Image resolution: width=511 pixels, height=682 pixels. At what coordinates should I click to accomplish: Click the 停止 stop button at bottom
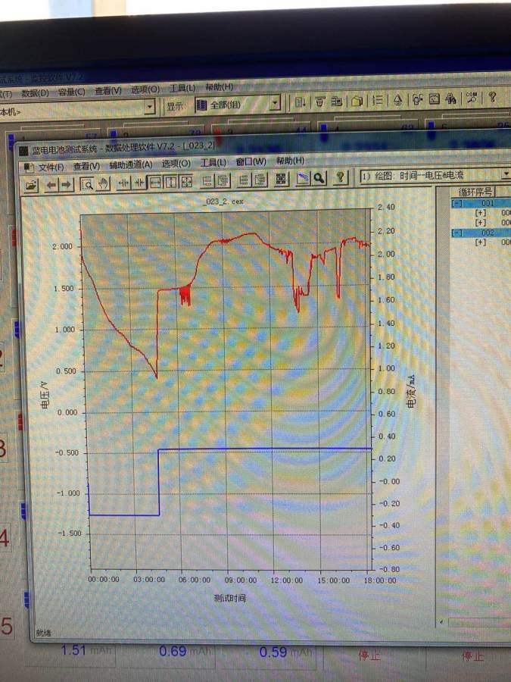pyautogui.click(x=369, y=655)
